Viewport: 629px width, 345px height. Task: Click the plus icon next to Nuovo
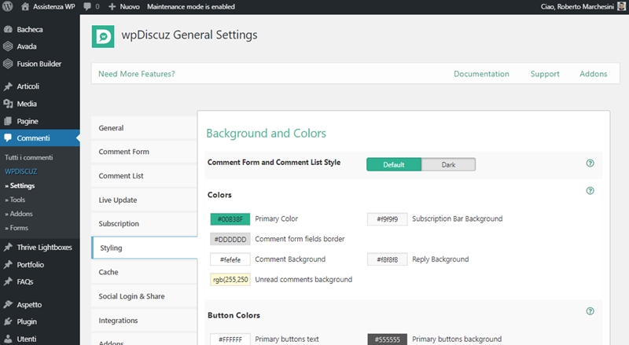(112, 7)
